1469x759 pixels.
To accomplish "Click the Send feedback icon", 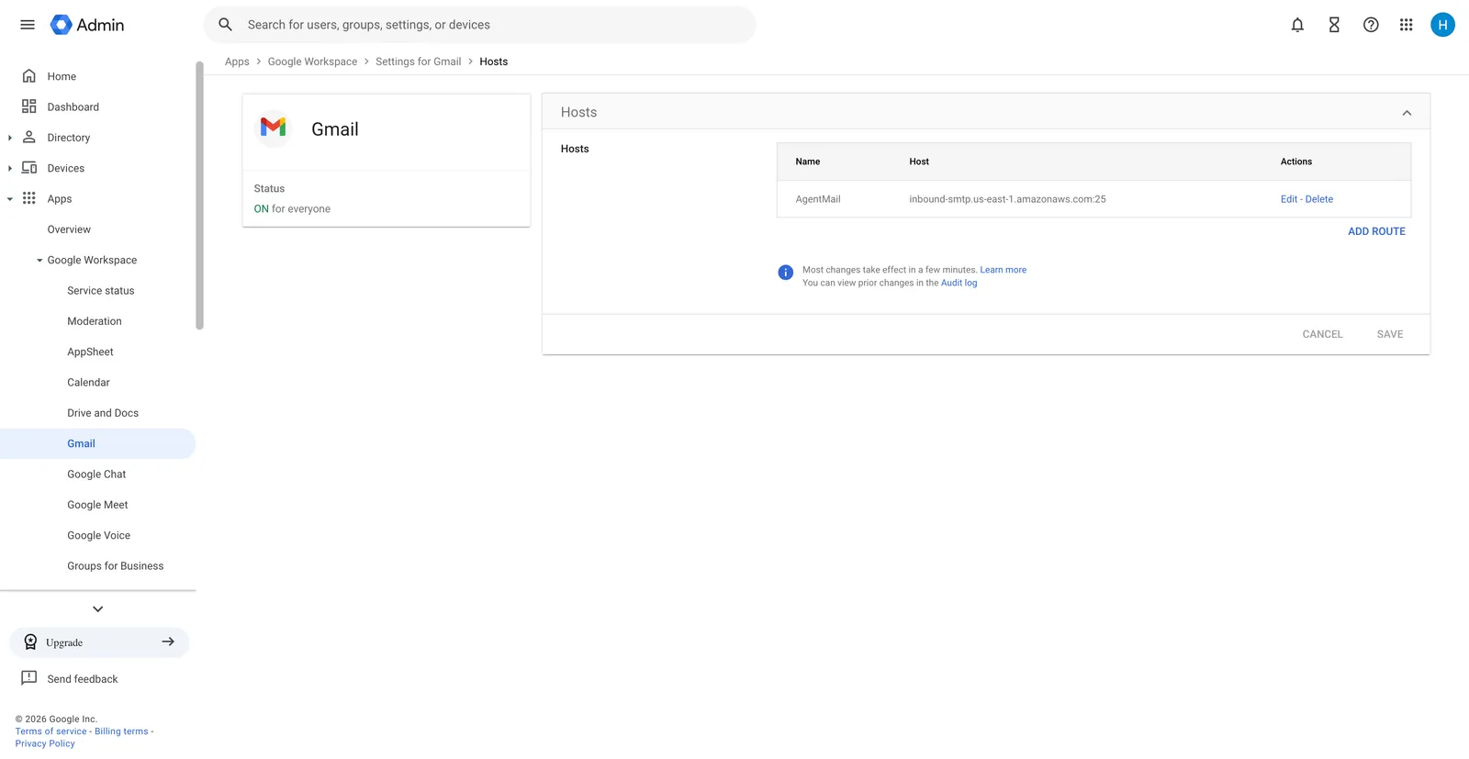I will pos(29,678).
